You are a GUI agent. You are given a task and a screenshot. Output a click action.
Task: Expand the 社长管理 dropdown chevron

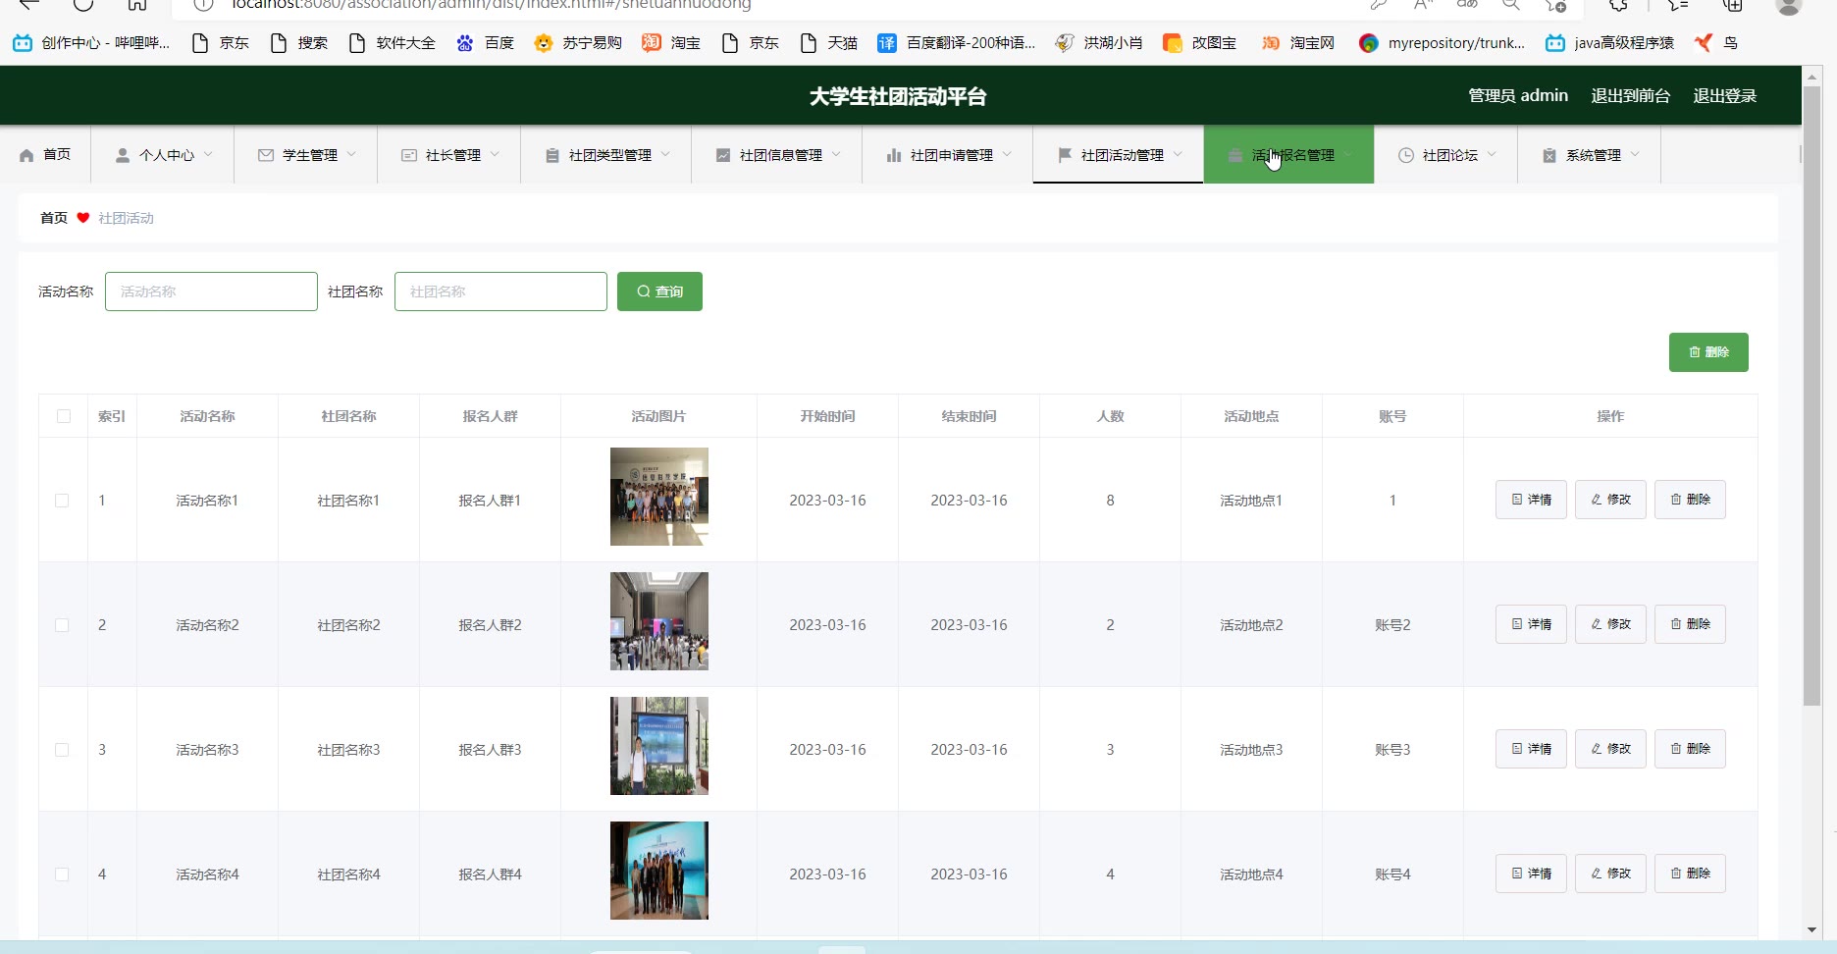496,155
